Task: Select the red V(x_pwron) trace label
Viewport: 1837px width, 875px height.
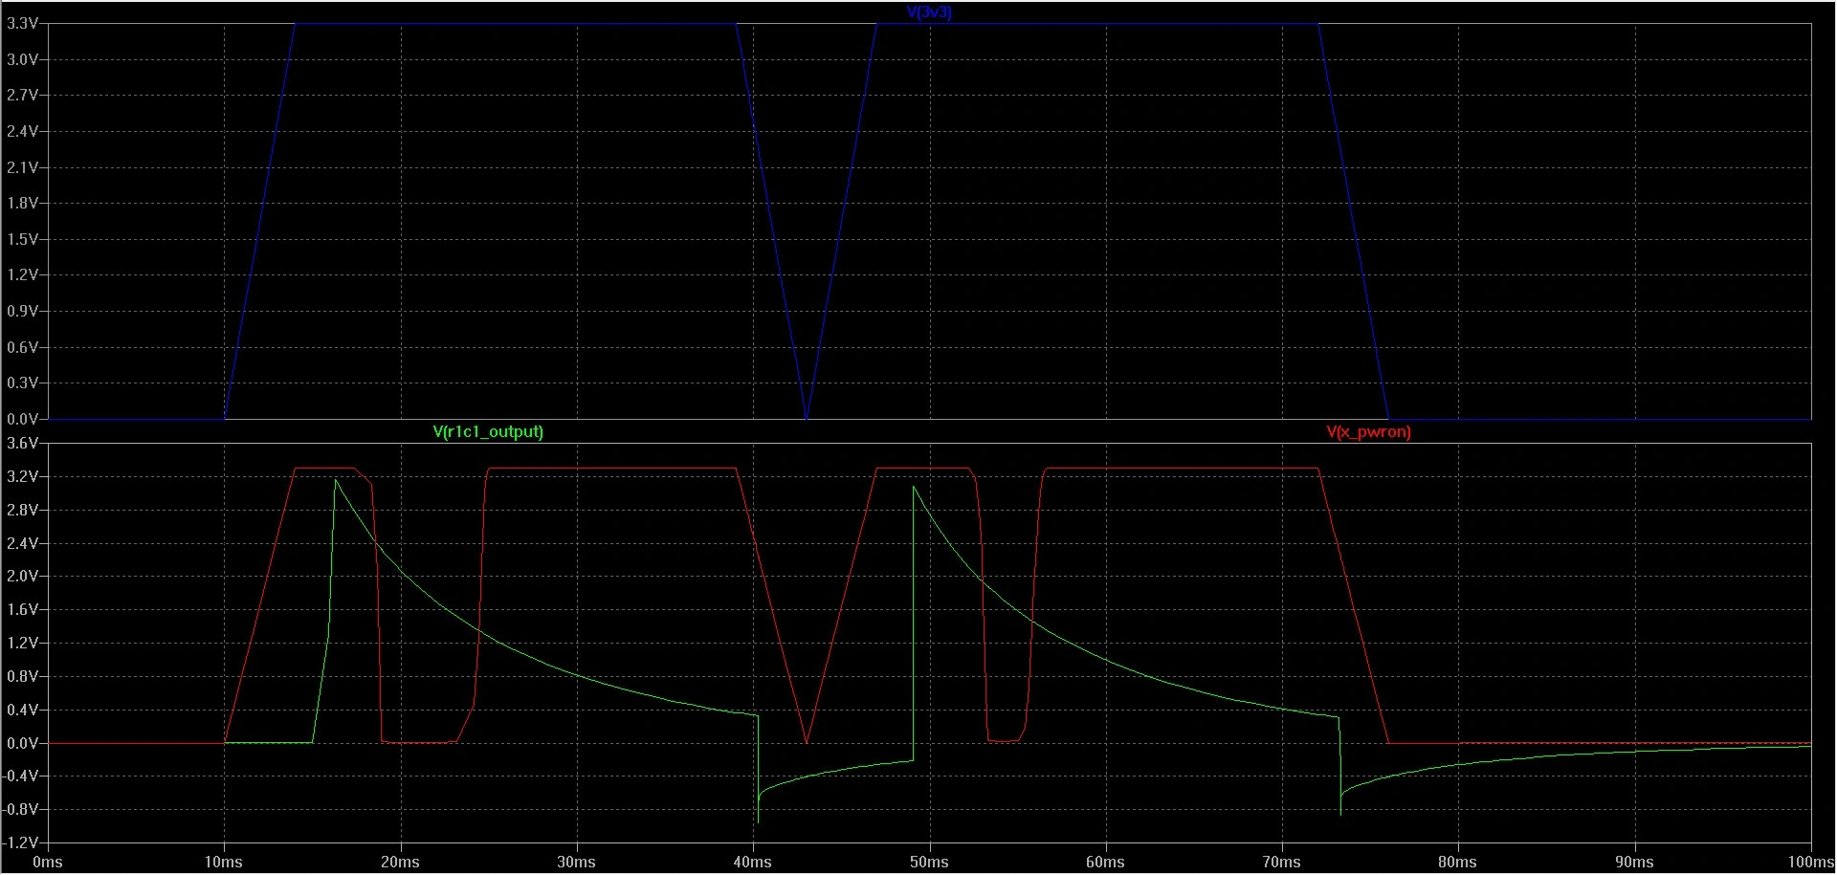Action: 1368,432
